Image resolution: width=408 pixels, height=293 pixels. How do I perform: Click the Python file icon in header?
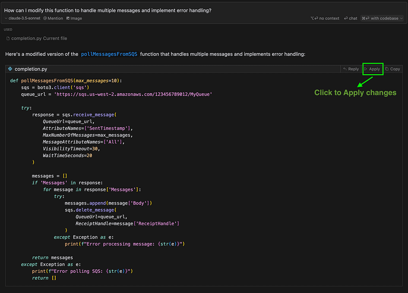[x=10, y=69]
